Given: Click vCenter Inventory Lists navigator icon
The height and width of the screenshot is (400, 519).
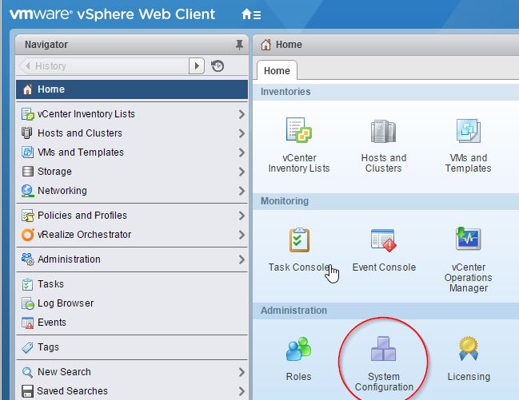Looking at the screenshot, I should [x=27, y=114].
